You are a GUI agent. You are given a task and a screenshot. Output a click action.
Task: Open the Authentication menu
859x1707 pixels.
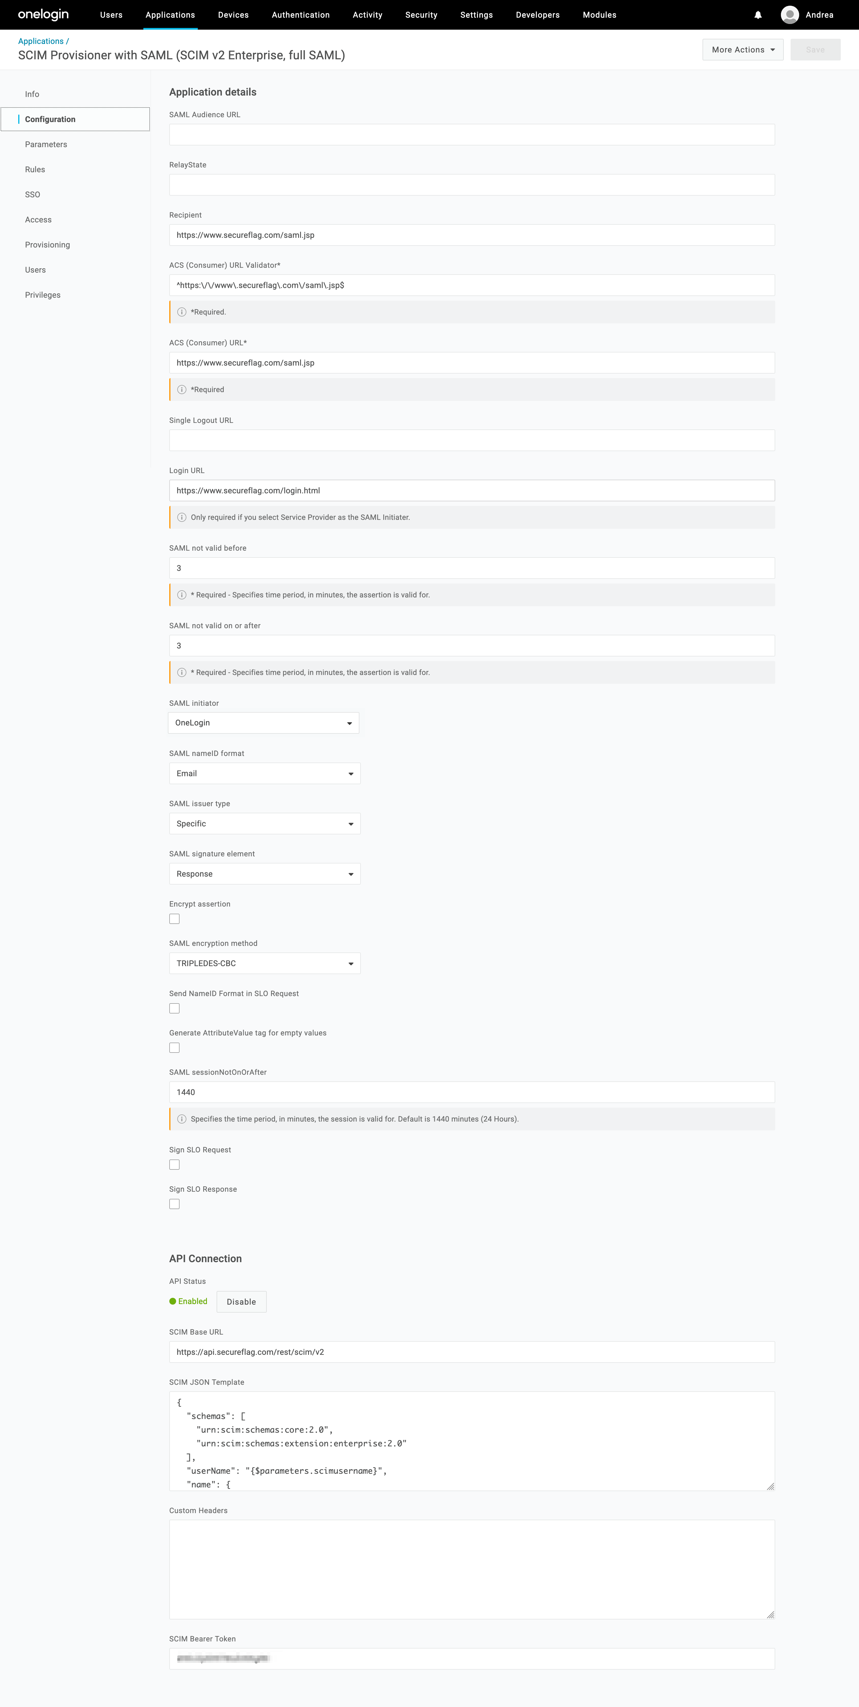(301, 15)
